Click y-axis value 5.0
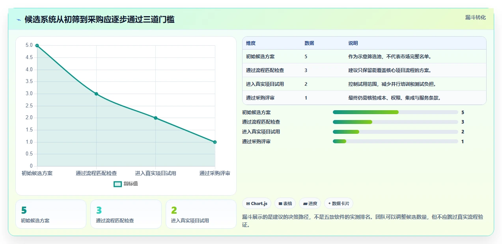502x244 pixels. [x=29, y=45]
